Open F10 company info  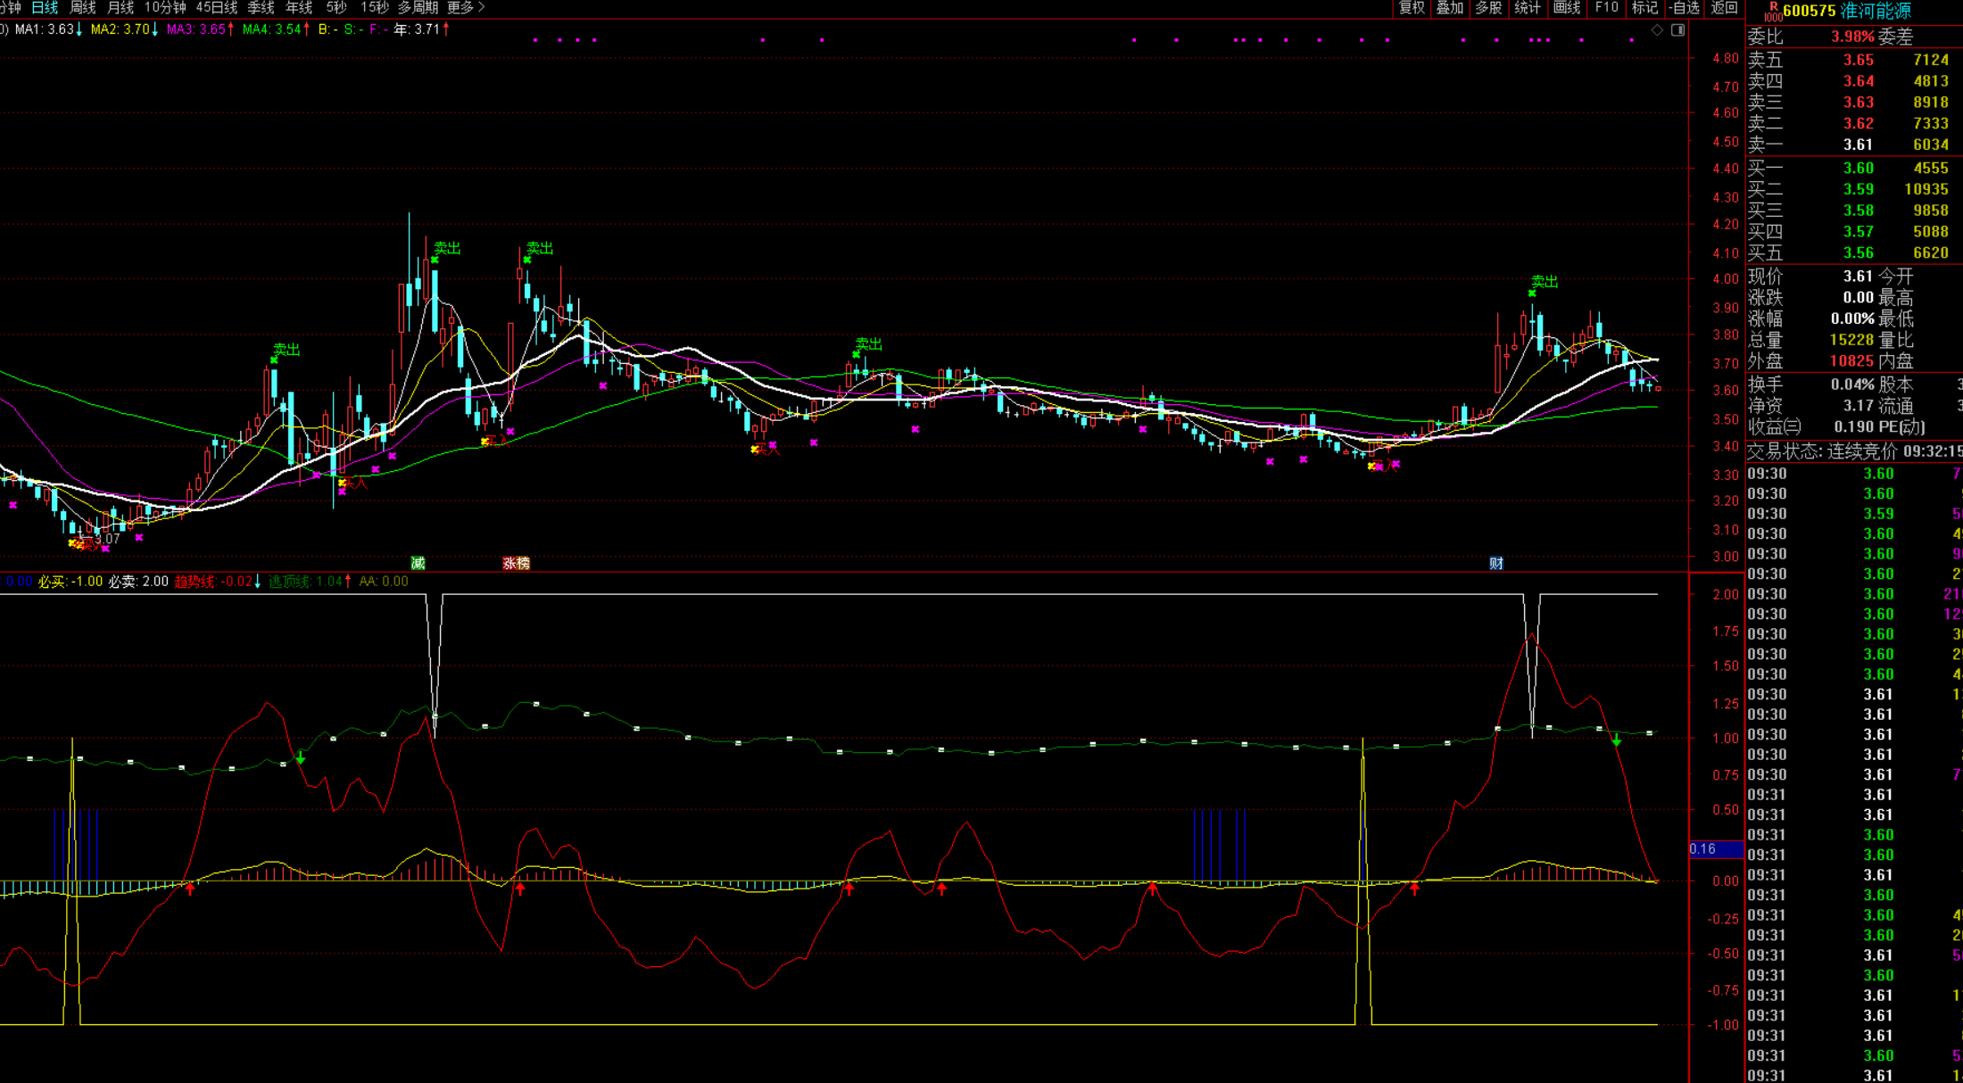pyautogui.click(x=1606, y=8)
